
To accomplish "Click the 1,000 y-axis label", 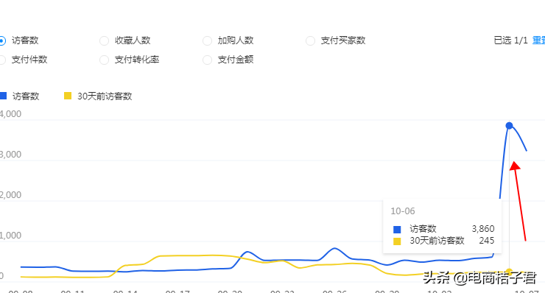I will tap(10, 236).
